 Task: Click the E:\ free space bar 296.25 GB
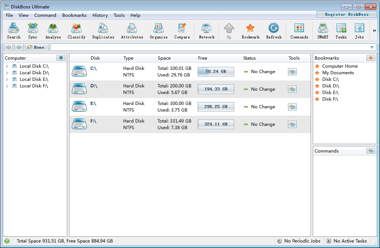216,106
